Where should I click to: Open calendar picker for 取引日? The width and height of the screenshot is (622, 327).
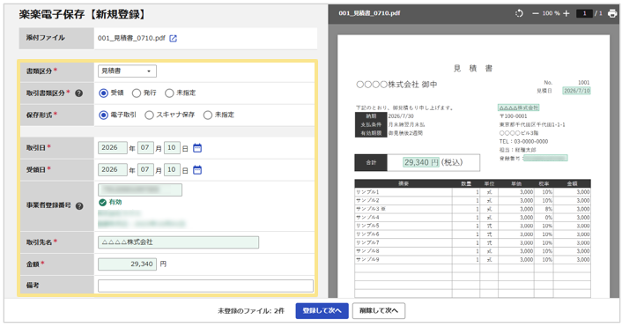[x=197, y=148]
